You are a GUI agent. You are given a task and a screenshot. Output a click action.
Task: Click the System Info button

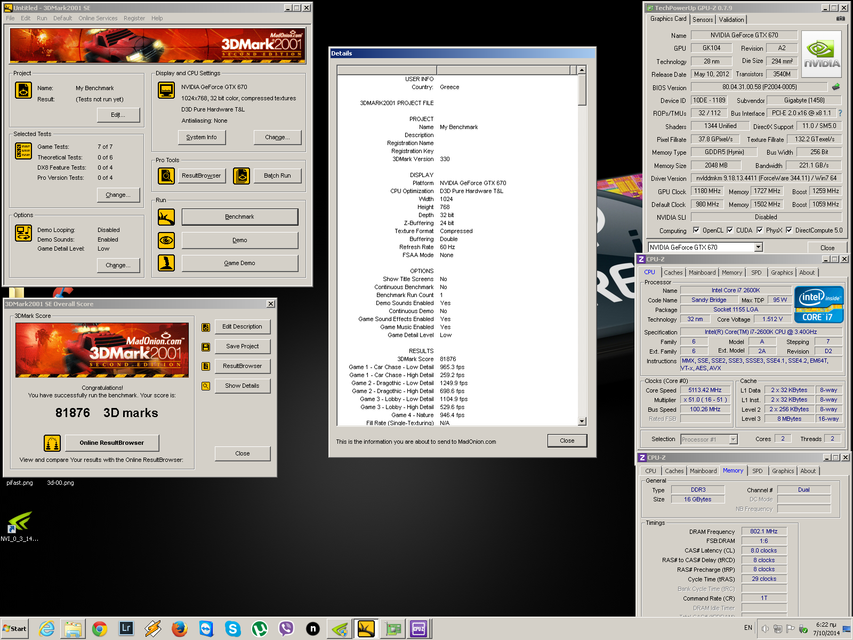(x=202, y=137)
